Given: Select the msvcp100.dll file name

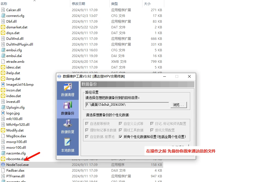Looking at the screenshot, I should [x=16, y=142].
